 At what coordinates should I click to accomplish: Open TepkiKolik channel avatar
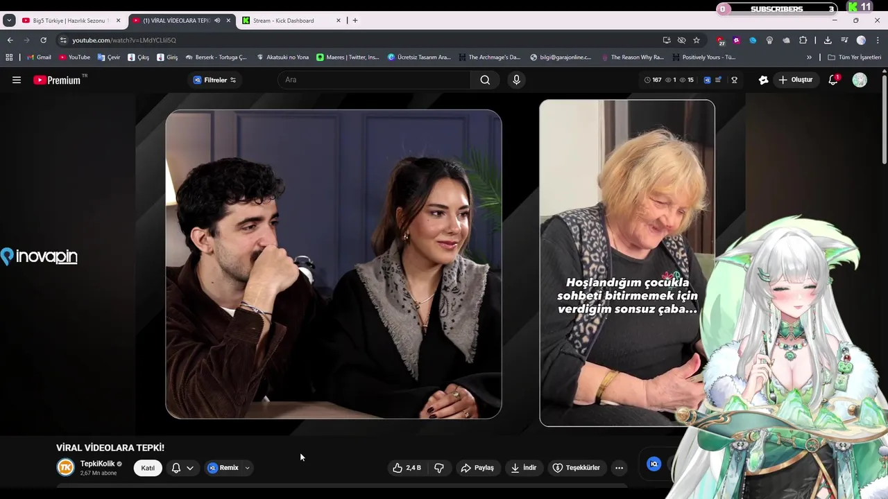point(65,468)
